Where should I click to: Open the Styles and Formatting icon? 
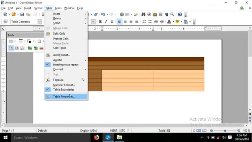[x=6, y=22]
